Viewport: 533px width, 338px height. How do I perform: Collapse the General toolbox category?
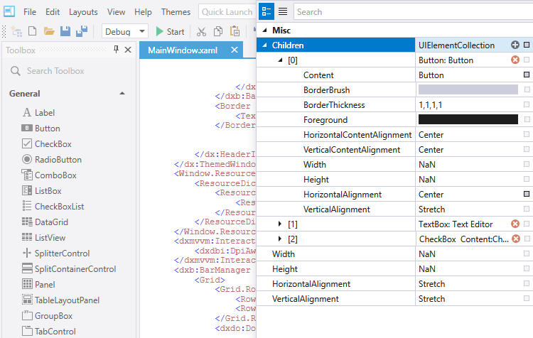[122, 94]
